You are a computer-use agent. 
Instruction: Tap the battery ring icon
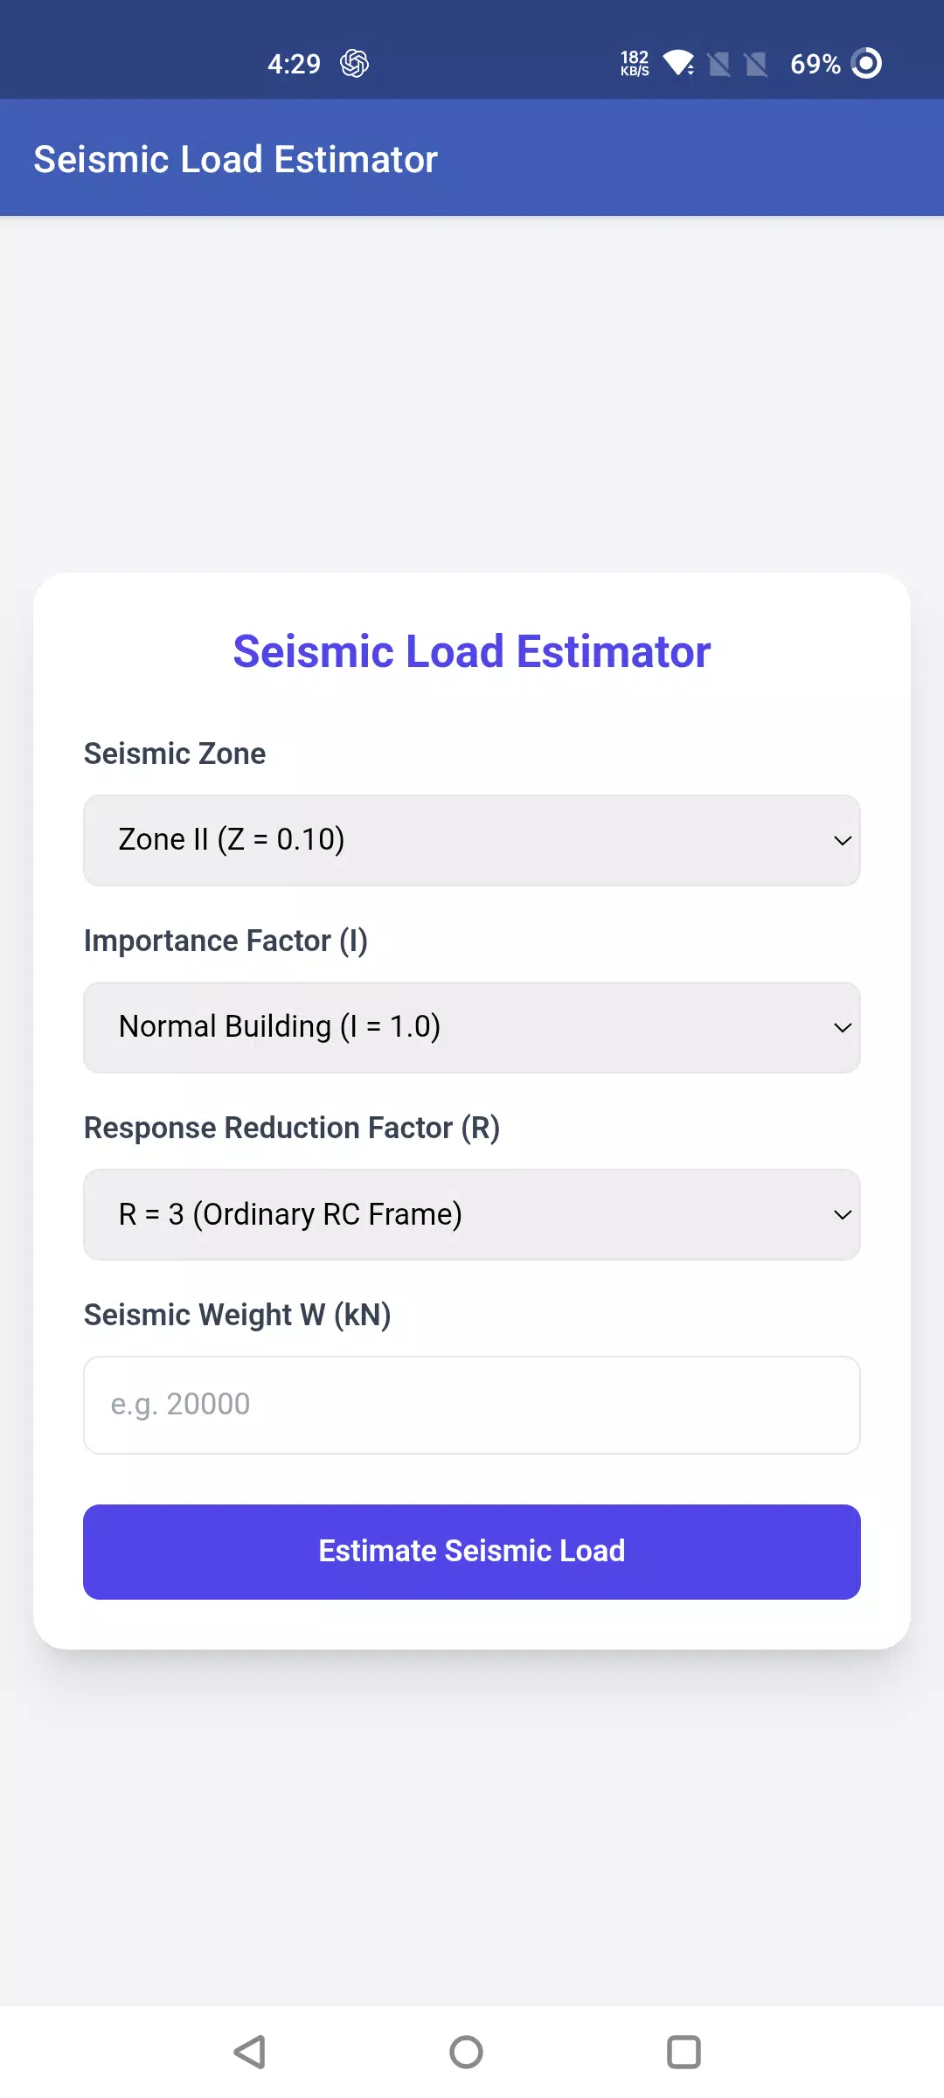pyautogui.click(x=866, y=63)
